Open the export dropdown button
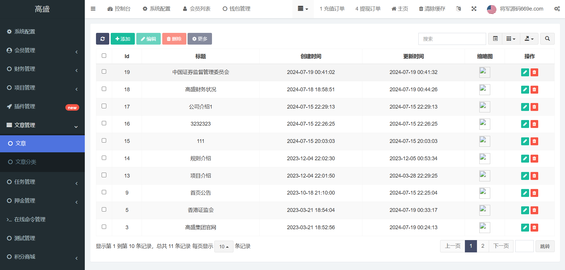 coord(529,39)
